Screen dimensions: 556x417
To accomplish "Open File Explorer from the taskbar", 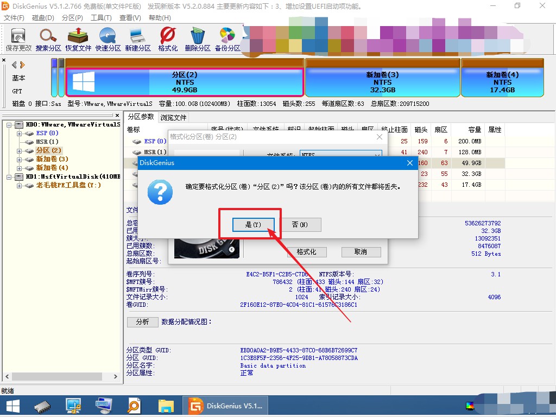I will 166,406.
